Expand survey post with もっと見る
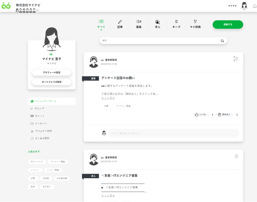Viewport: 257px width, 202px height. click(x=108, y=98)
